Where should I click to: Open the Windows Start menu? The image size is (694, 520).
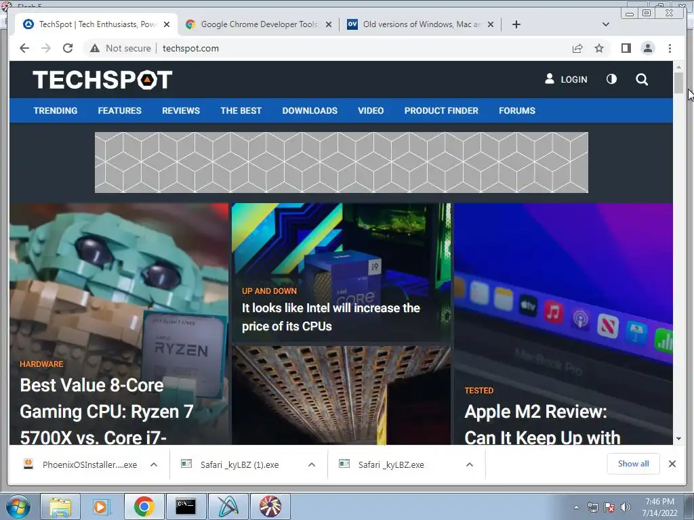18,506
